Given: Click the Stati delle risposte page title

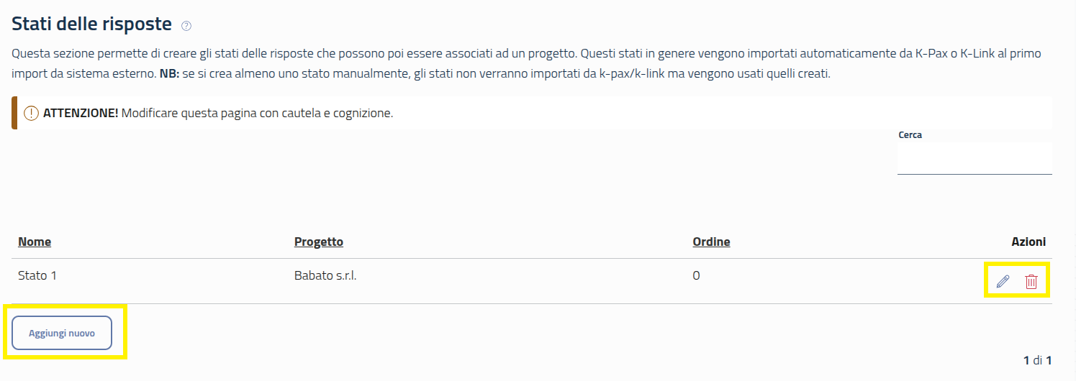Looking at the screenshot, I should tap(91, 24).
